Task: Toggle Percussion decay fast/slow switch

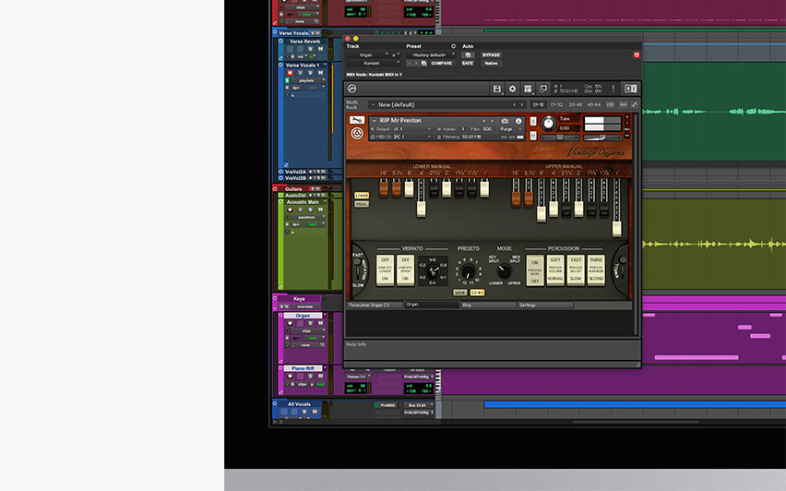Action: (576, 269)
